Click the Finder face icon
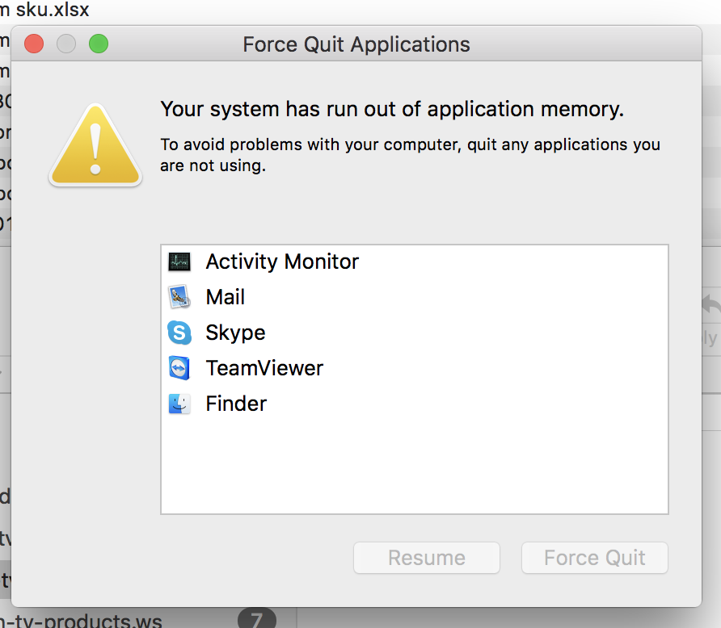This screenshot has height=628, width=721. 179,404
